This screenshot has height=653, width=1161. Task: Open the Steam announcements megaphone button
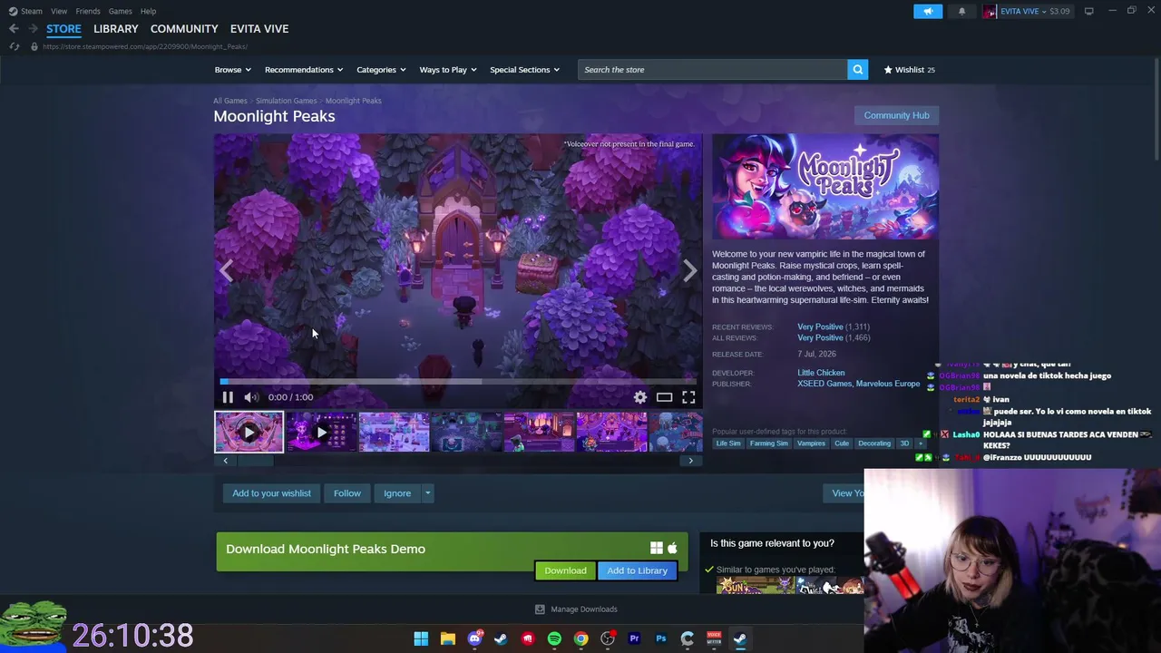[x=928, y=11]
